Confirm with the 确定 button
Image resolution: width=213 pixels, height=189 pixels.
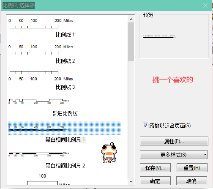155,181
